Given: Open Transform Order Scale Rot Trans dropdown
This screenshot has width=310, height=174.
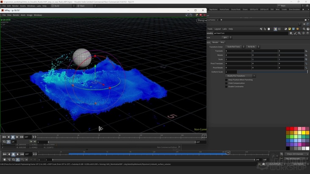Looking at the screenshot, I should pyautogui.click(x=235, y=47).
